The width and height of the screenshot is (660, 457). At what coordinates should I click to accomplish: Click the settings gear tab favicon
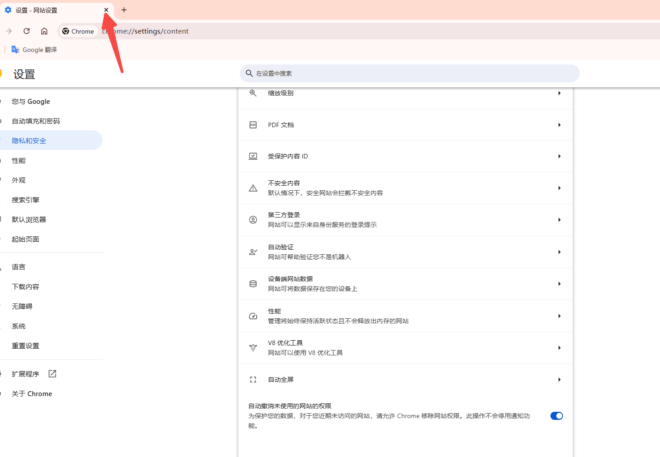pos(8,10)
